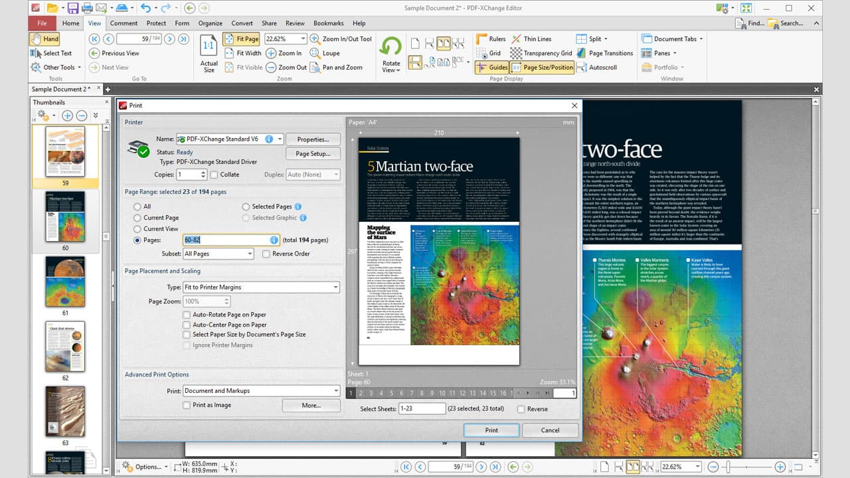Screen dimensions: 850x478
Task: Open the Page Placement Type dropdown
Action: (x=335, y=287)
